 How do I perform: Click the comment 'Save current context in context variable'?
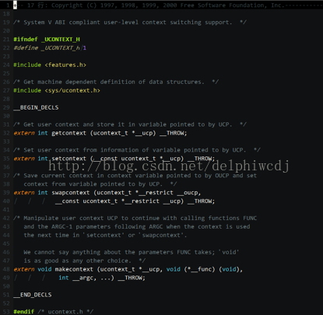[x=135, y=176]
